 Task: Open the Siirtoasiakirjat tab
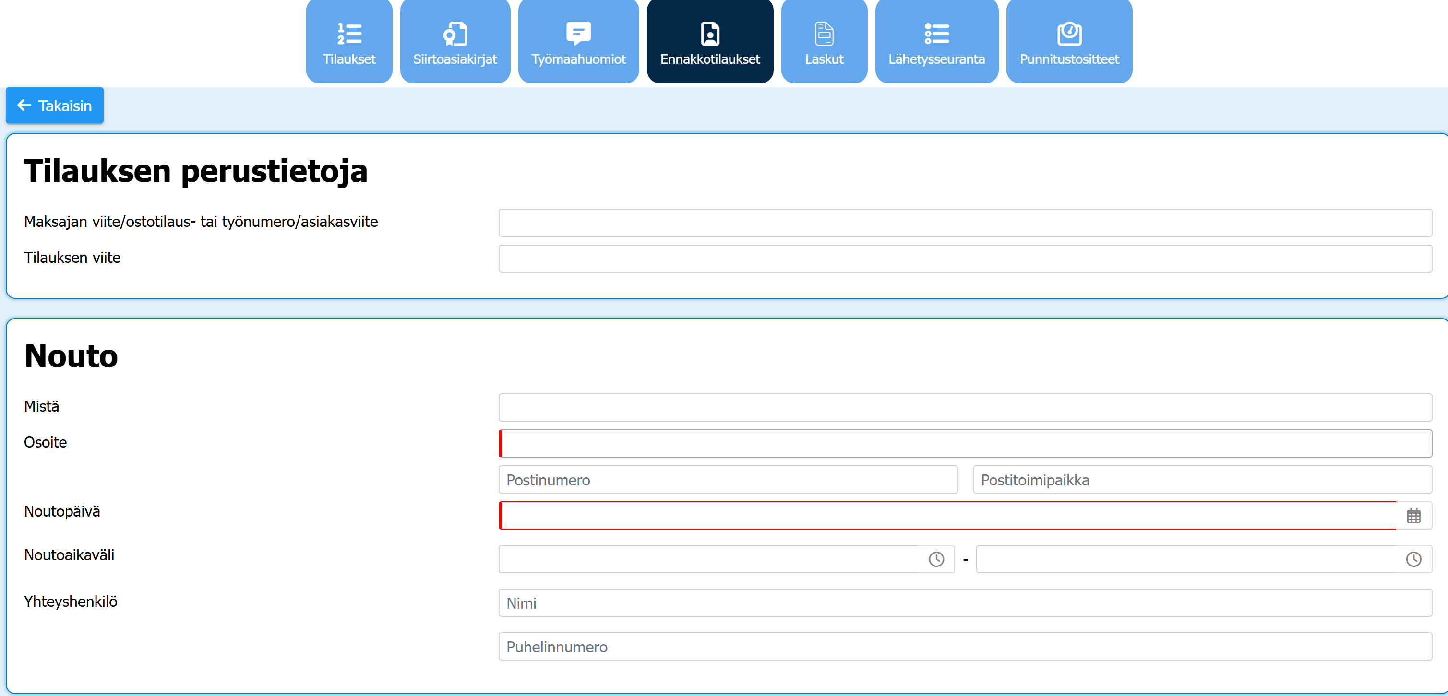click(455, 42)
